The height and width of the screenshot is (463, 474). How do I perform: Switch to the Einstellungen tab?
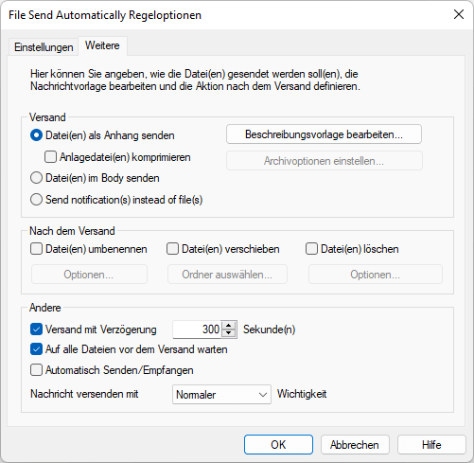44,47
